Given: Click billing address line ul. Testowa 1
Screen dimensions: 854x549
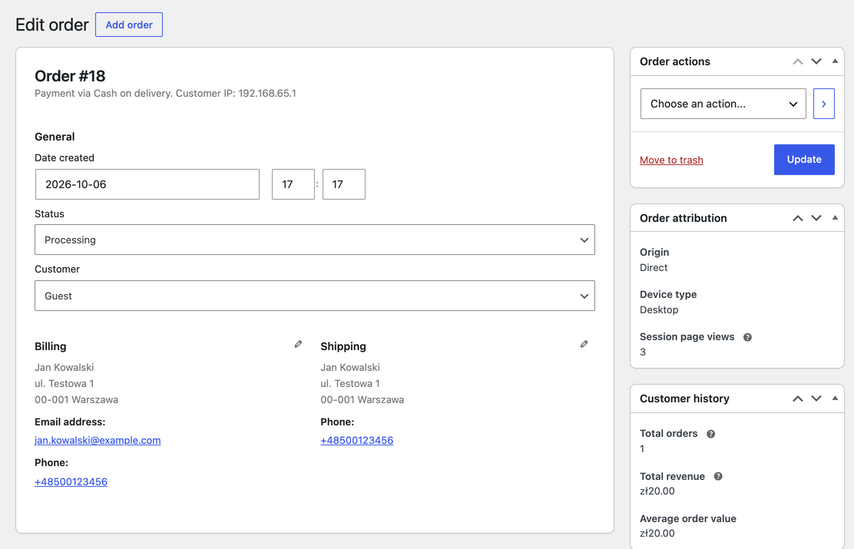Looking at the screenshot, I should click(x=65, y=383).
